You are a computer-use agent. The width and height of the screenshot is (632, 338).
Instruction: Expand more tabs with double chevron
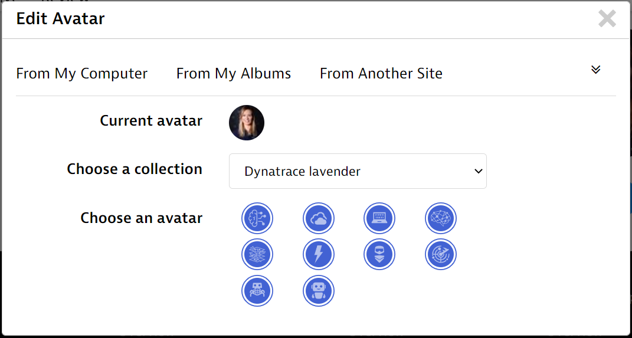point(596,70)
